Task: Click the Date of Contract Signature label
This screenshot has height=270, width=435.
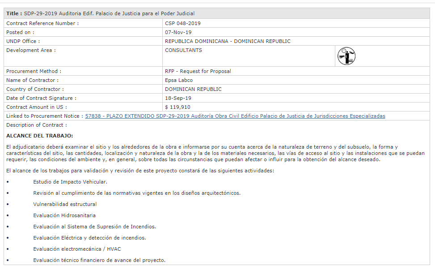Action: 41,98
